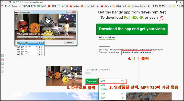184x101 pixels.
Task: Open the Apps grid icon in bookmarks bar
Action: [x=2, y=6]
